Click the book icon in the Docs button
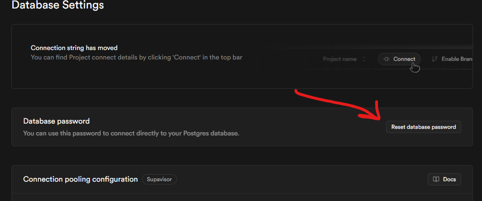 (x=436, y=179)
